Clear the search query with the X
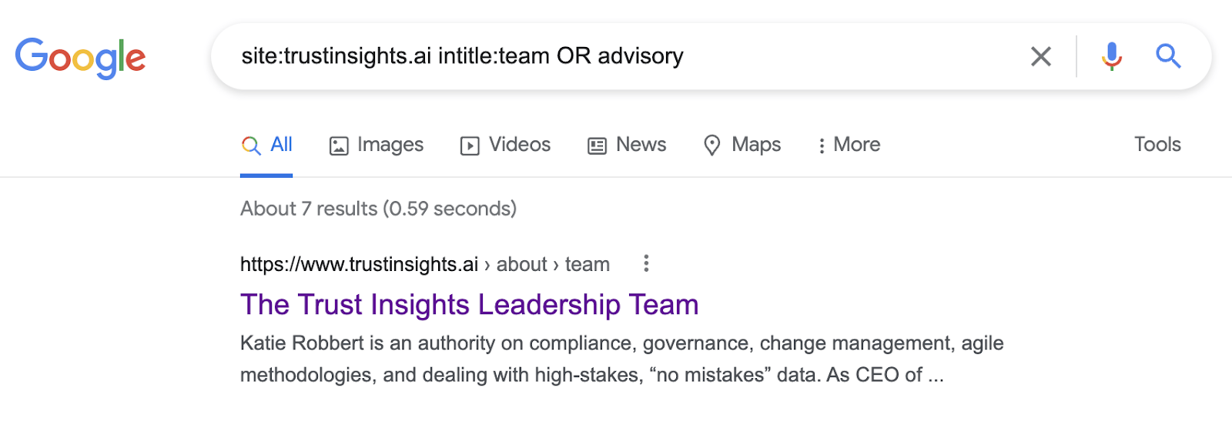The image size is (1232, 425). coord(1040,56)
